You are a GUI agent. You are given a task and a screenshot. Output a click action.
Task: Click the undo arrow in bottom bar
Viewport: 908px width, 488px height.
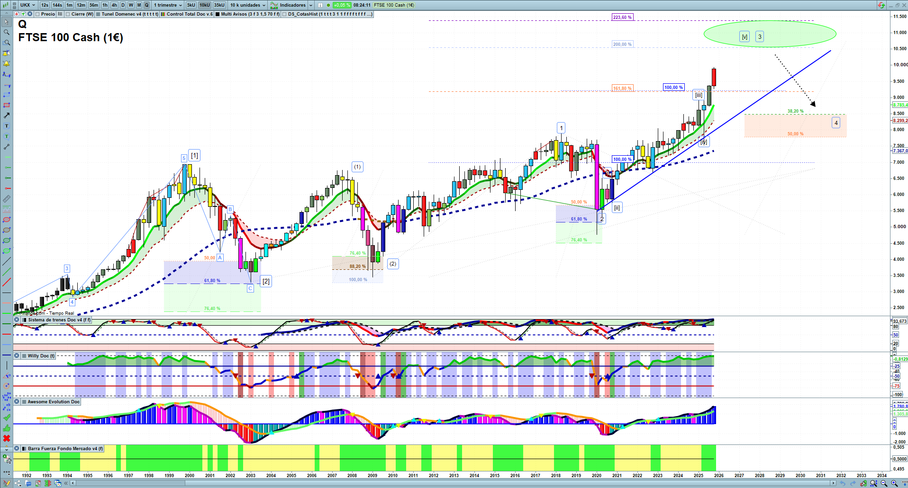pos(843,483)
